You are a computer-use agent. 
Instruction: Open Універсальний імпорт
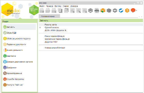point(55,48)
